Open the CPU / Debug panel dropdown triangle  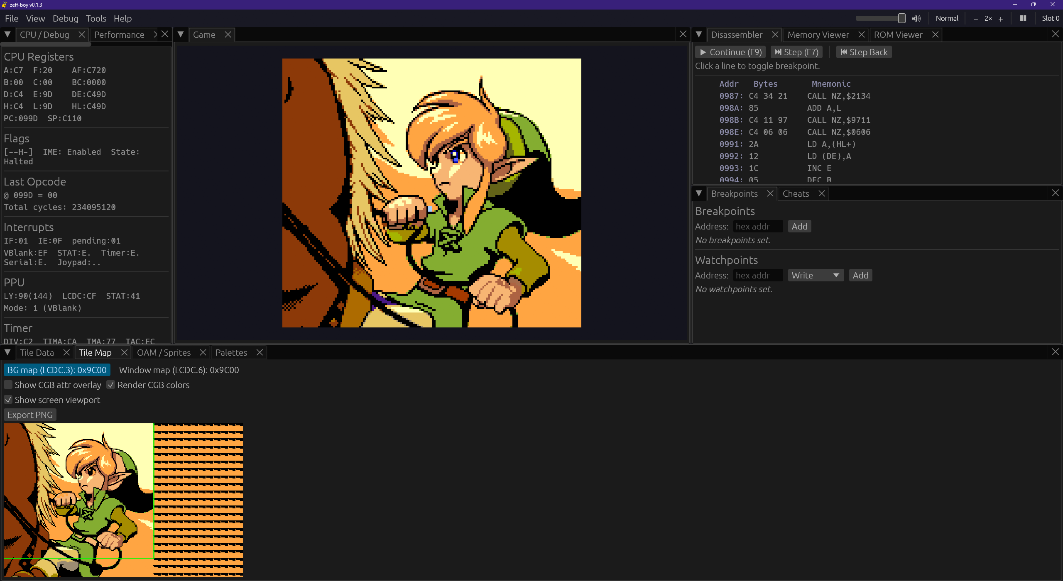point(7,34)
